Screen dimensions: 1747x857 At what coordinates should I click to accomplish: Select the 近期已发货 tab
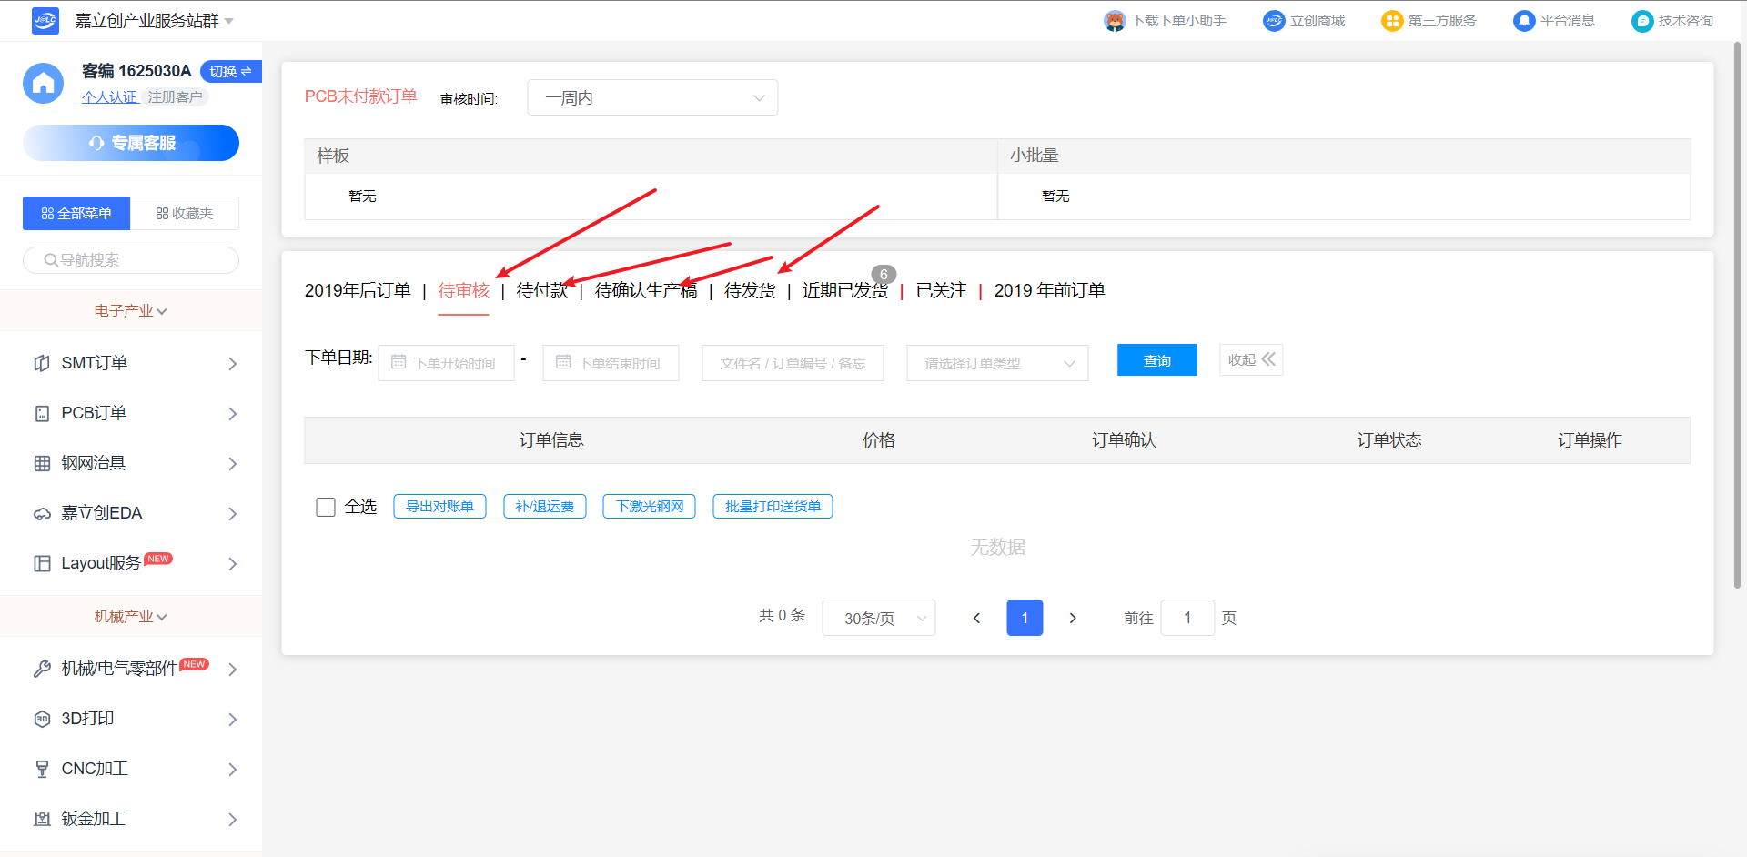coord(845,290)
